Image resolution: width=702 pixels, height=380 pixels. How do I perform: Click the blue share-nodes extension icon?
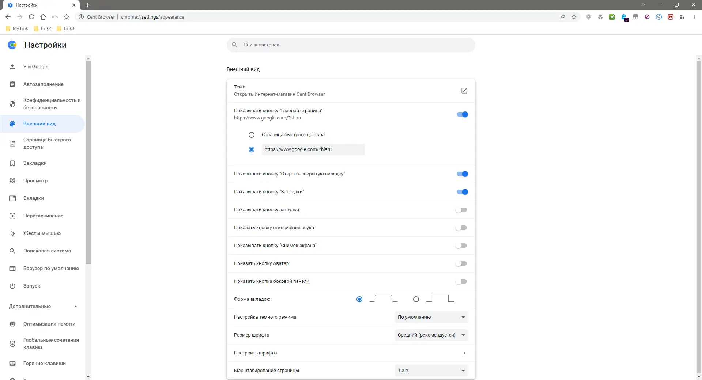(659, 17)
